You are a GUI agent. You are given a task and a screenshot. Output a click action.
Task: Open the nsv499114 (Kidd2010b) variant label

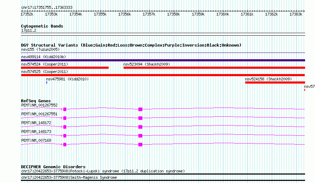coord(44,57)
